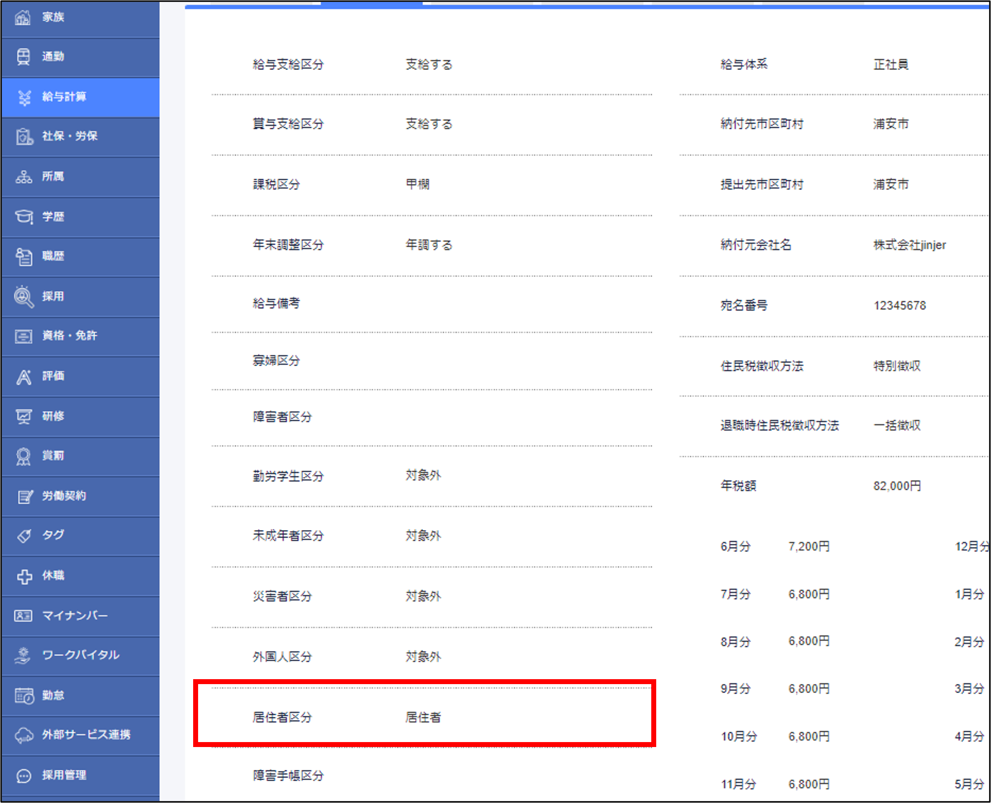
Task: Select 労働契約 in the sidebar
Action: click(64, 496)
